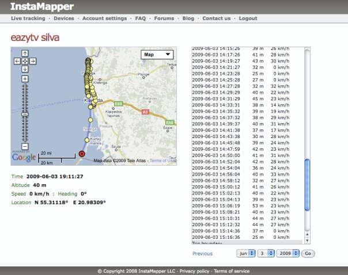
Task: Open the Map type dropdown
Action: tap(157, 55)
